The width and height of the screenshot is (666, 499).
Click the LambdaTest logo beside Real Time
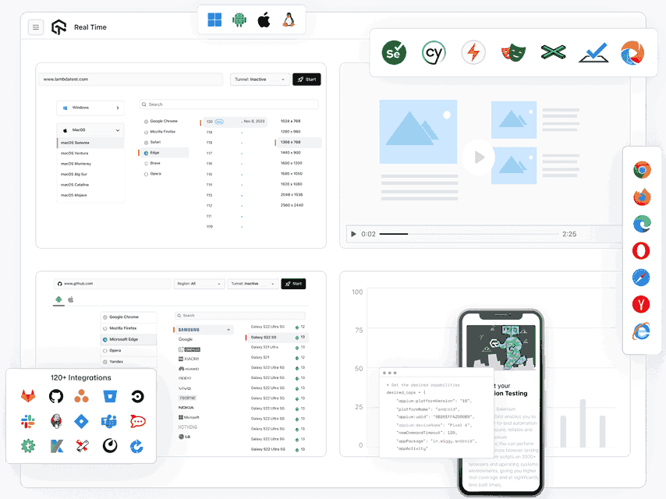(58, 27)
